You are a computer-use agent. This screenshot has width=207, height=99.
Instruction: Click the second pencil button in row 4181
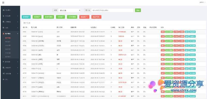[x=182, y=59]
